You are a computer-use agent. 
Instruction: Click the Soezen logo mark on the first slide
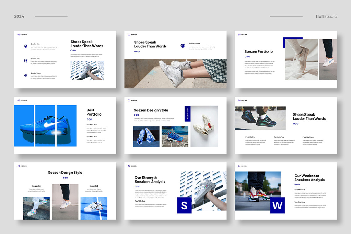tap(19, 34)
